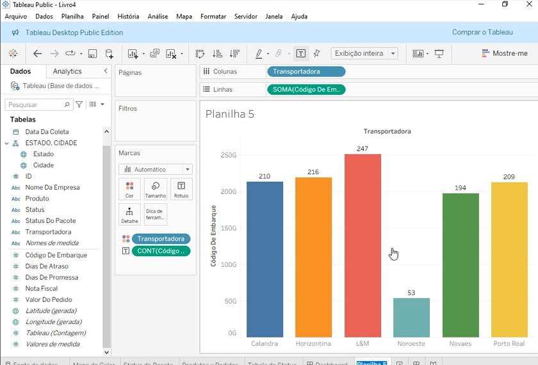Click the undo back arrow in toolbar
Image resolution: width=538 pixels, height=365 pixels.
tap(37, 54)
